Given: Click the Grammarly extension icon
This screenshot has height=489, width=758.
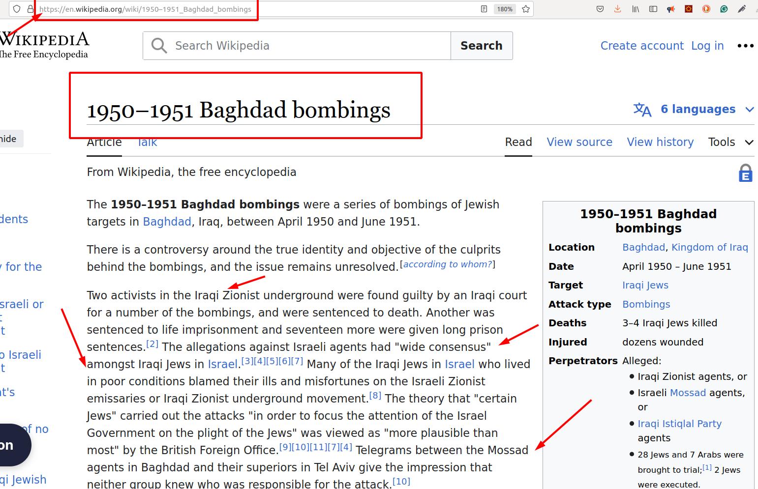Looking at the screenshot, I should (724, 9).
